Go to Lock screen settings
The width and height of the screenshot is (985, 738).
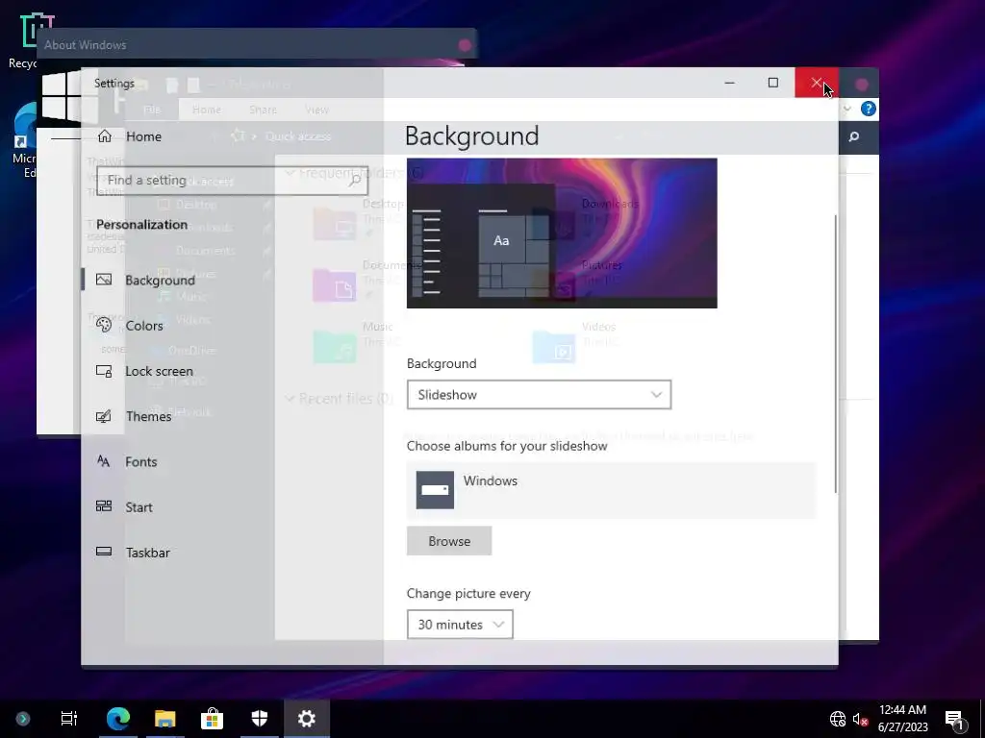(x=159, y=371)
